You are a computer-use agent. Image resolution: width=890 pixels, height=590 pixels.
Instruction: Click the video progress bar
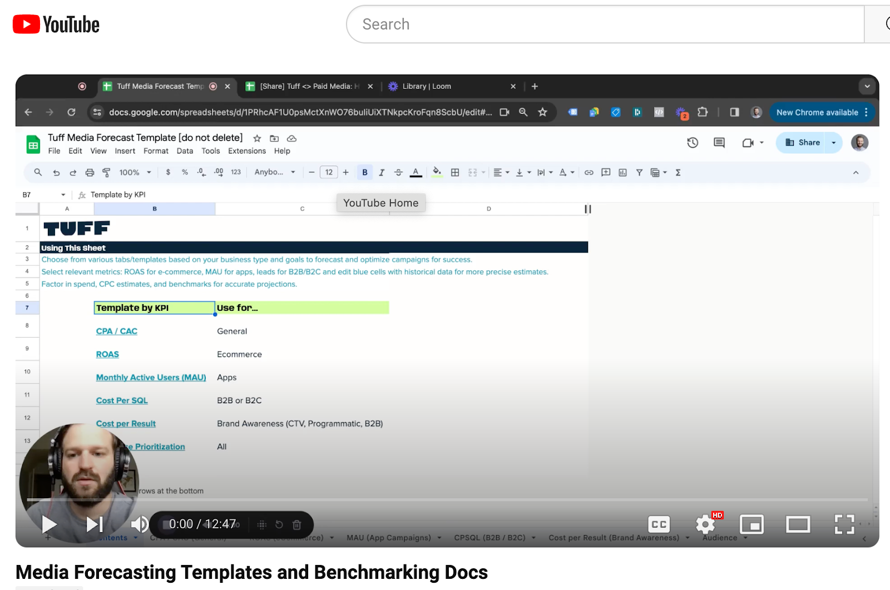click(x=445, y=499)
